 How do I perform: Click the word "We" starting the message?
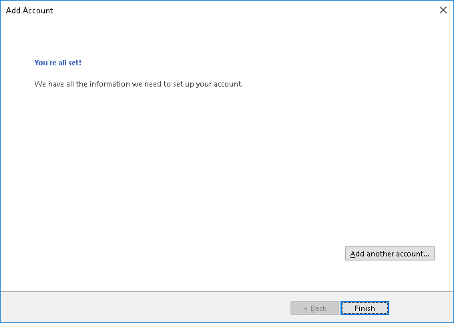click(39, 85)
